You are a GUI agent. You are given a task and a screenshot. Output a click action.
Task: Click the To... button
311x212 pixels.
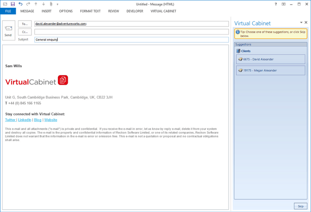pos(25,24)
